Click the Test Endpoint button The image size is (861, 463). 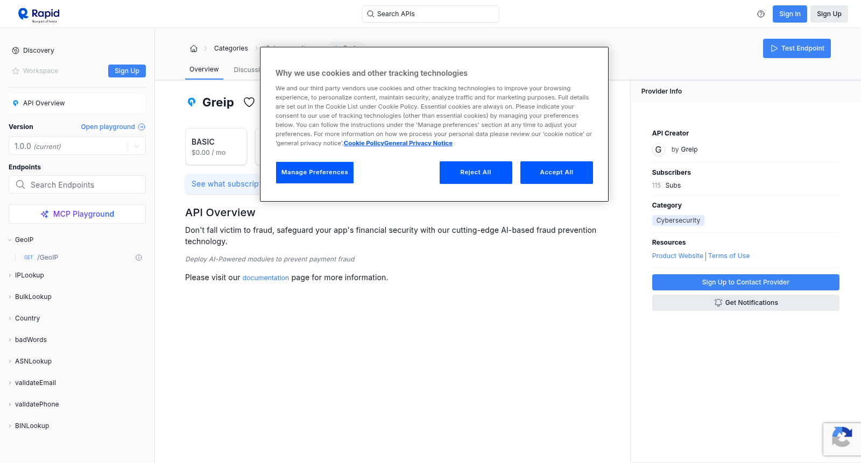(x=797, y=48)
